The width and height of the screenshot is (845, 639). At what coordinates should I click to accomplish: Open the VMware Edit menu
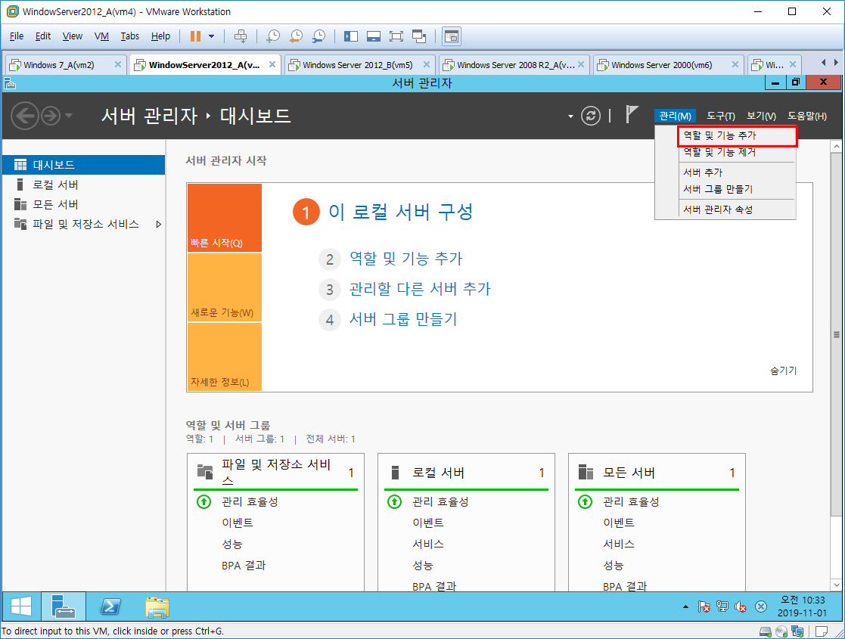tap(43, 36)
